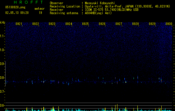Click the 1.1 kHz axis label
This screenshot has width=175, height=111.
point(2,36)
